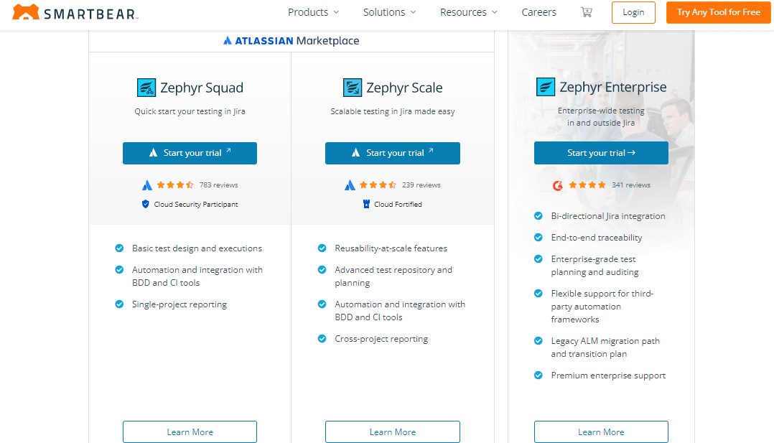Click the 'Basic test design and executions' text
This screenshot has height=443, width=774.
(x=197, y=248)
